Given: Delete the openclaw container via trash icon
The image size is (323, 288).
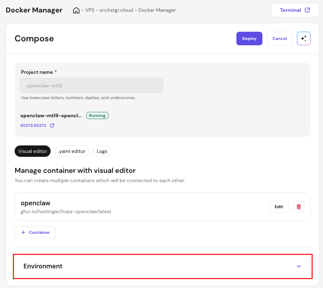Looking at the screenshot, I should 298,206.
